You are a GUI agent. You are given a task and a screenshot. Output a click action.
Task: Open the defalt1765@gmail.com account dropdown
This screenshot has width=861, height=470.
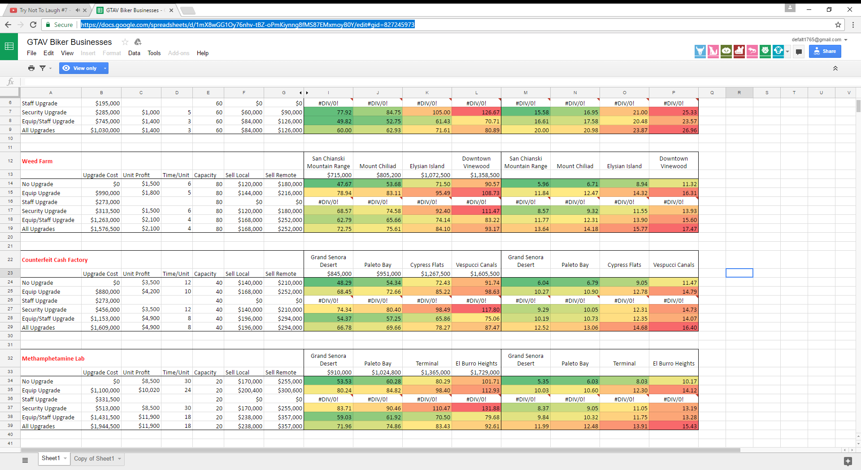tap(846, 40)
